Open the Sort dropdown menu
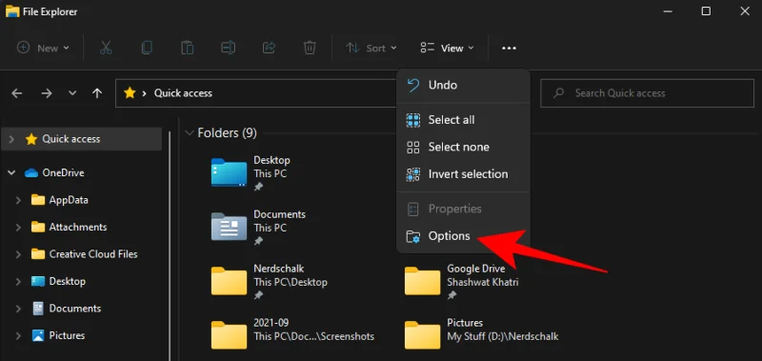The width and height of the screenshot is (762, 361). (x=371, y=48)
